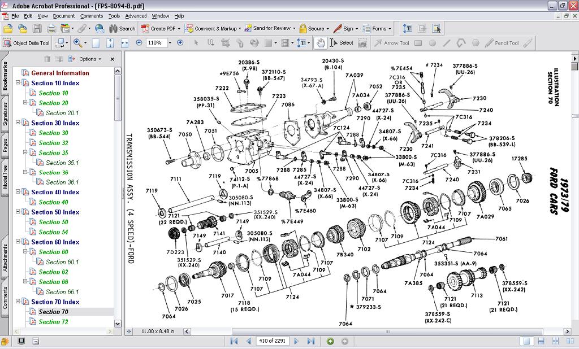
Task: Go to the General Information bookmark
Action: pos(60,73)
